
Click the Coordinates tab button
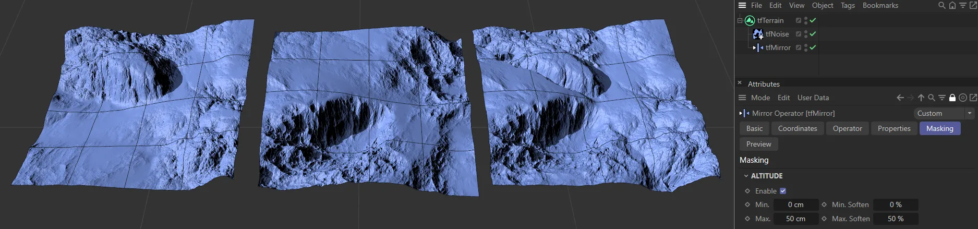point(797,128)
